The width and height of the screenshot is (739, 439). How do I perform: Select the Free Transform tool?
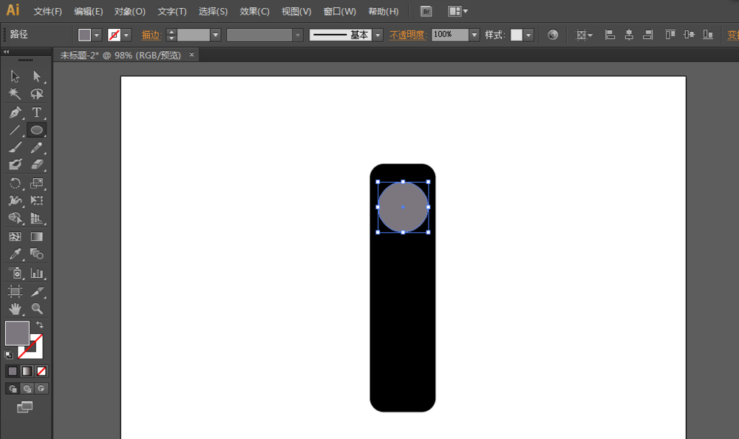click(37, 200)
